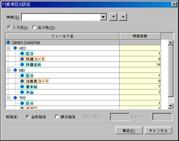Select the 基本給 field
Viewport: 179px width, 141px height.
pos(29,87)
